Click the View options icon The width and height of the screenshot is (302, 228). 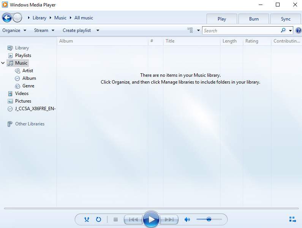pos(190,30)
